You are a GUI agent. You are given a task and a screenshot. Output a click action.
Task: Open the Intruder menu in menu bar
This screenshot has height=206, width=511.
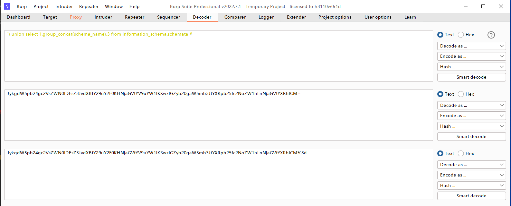(64, 6)
